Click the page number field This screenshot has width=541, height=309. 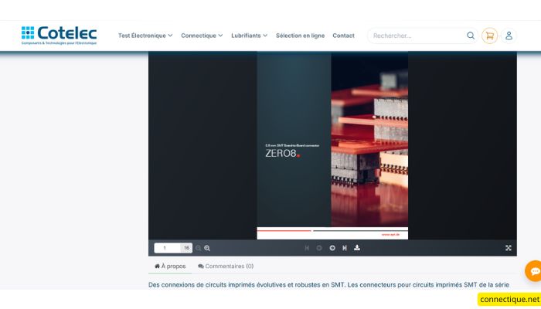167,248
